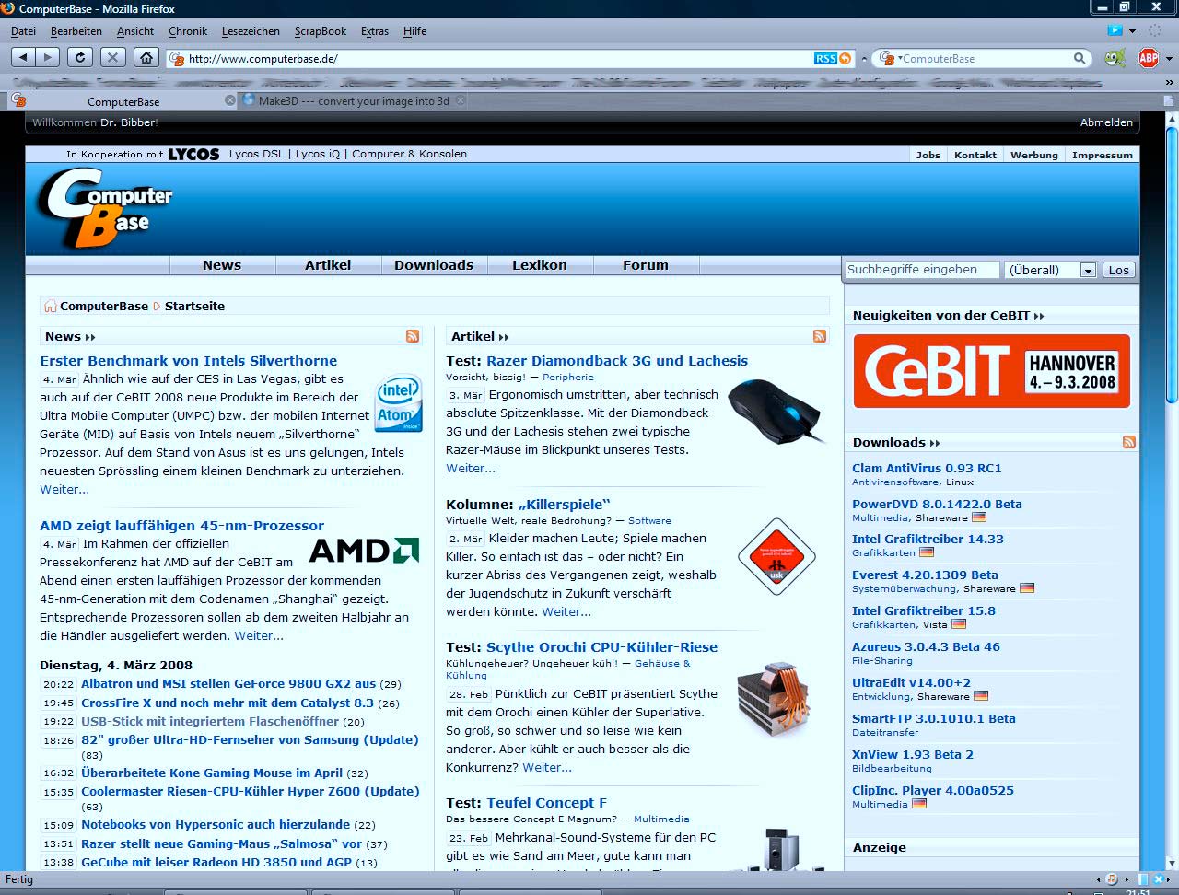Click the Razer mouse thumbnail
Screen dimensions: 1179x895
(775, 411)
